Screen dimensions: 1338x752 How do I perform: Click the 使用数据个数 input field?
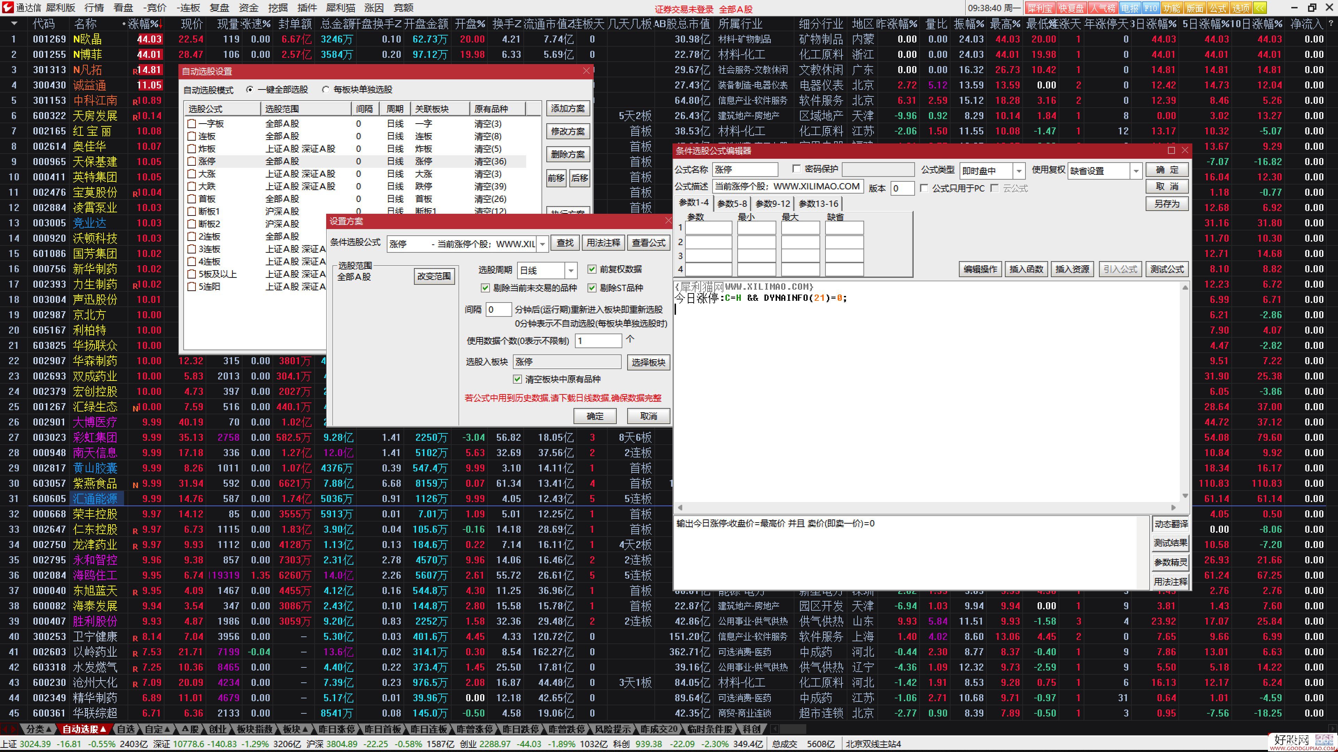coord(598,341)
